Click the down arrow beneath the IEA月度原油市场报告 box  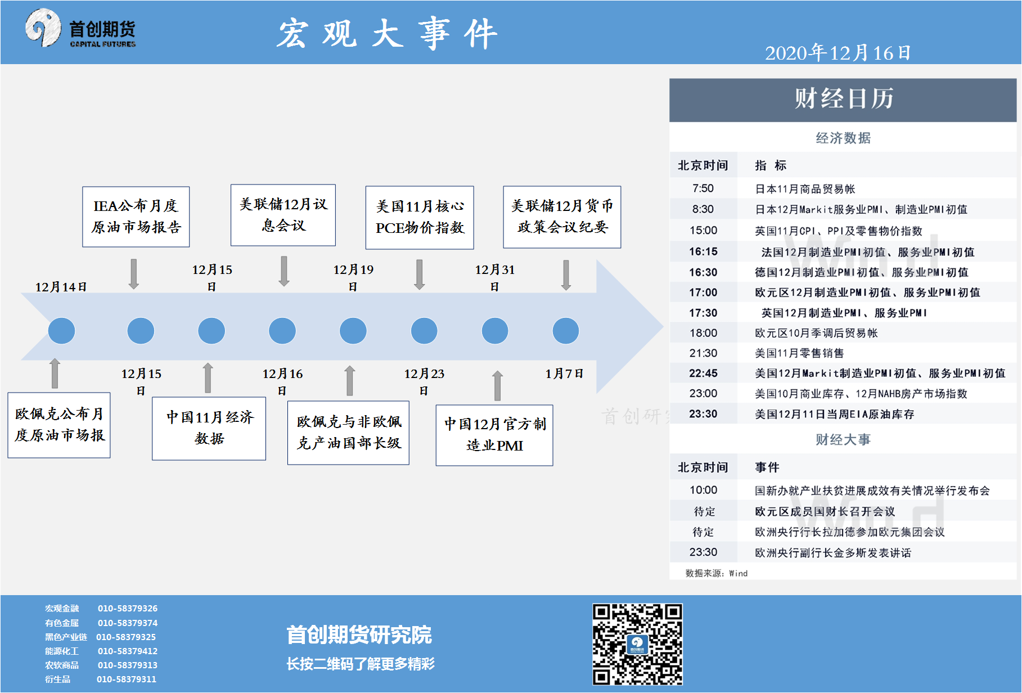point(134,274)
